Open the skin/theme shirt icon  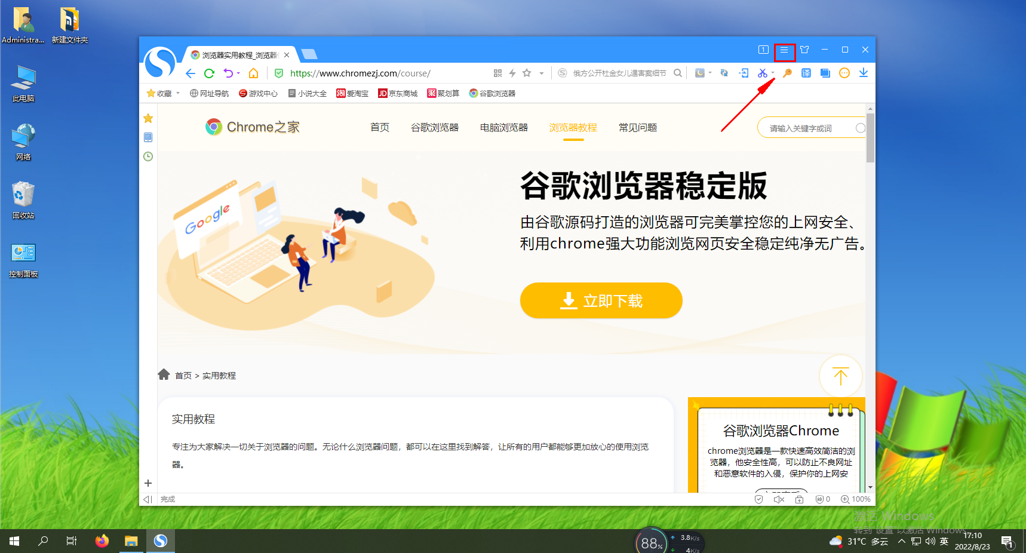[804, 50]
